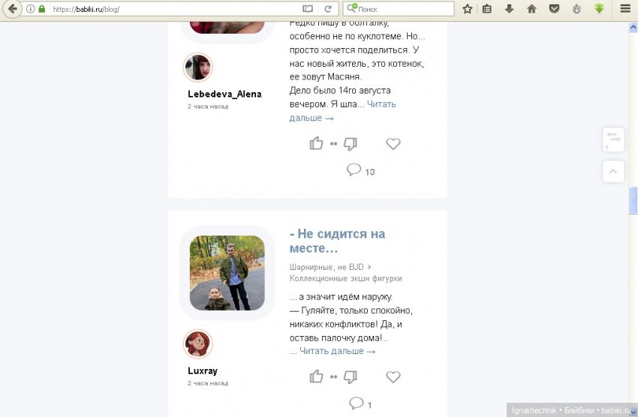The image size is (638, 417).
Task: Open "Коллекционные экшн фигурки" category
Action: 345,278
